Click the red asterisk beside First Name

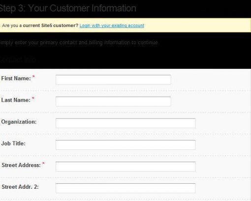(x=33, y=77)
